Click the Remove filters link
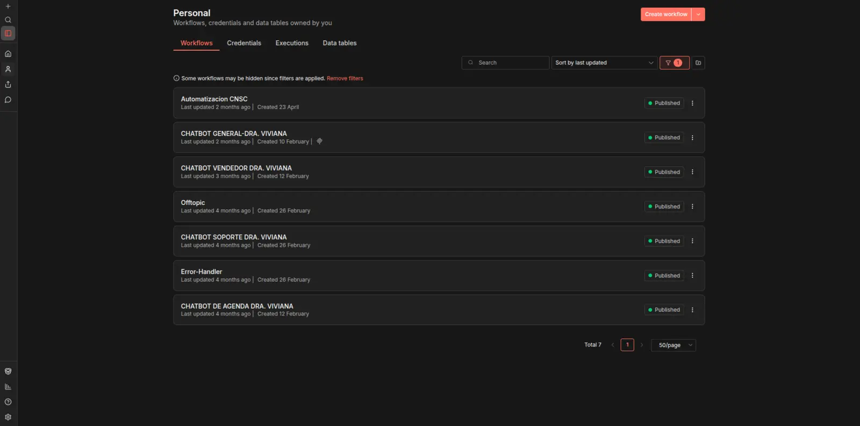860x426 pixels. pyautogui.click(x=345, y=78)
